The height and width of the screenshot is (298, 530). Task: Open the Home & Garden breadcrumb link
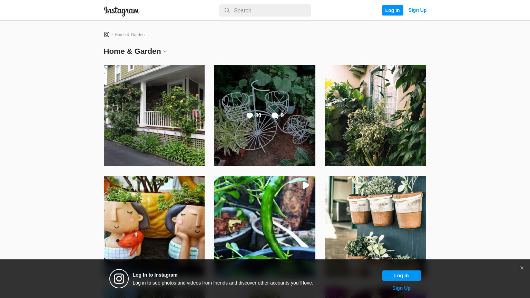[130, 35]
